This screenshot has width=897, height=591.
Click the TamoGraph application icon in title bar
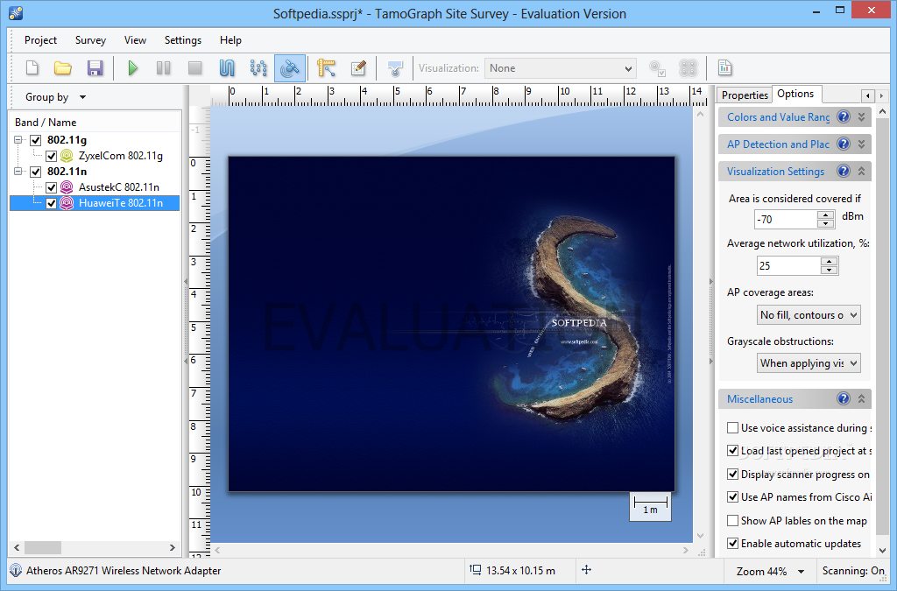16,12
